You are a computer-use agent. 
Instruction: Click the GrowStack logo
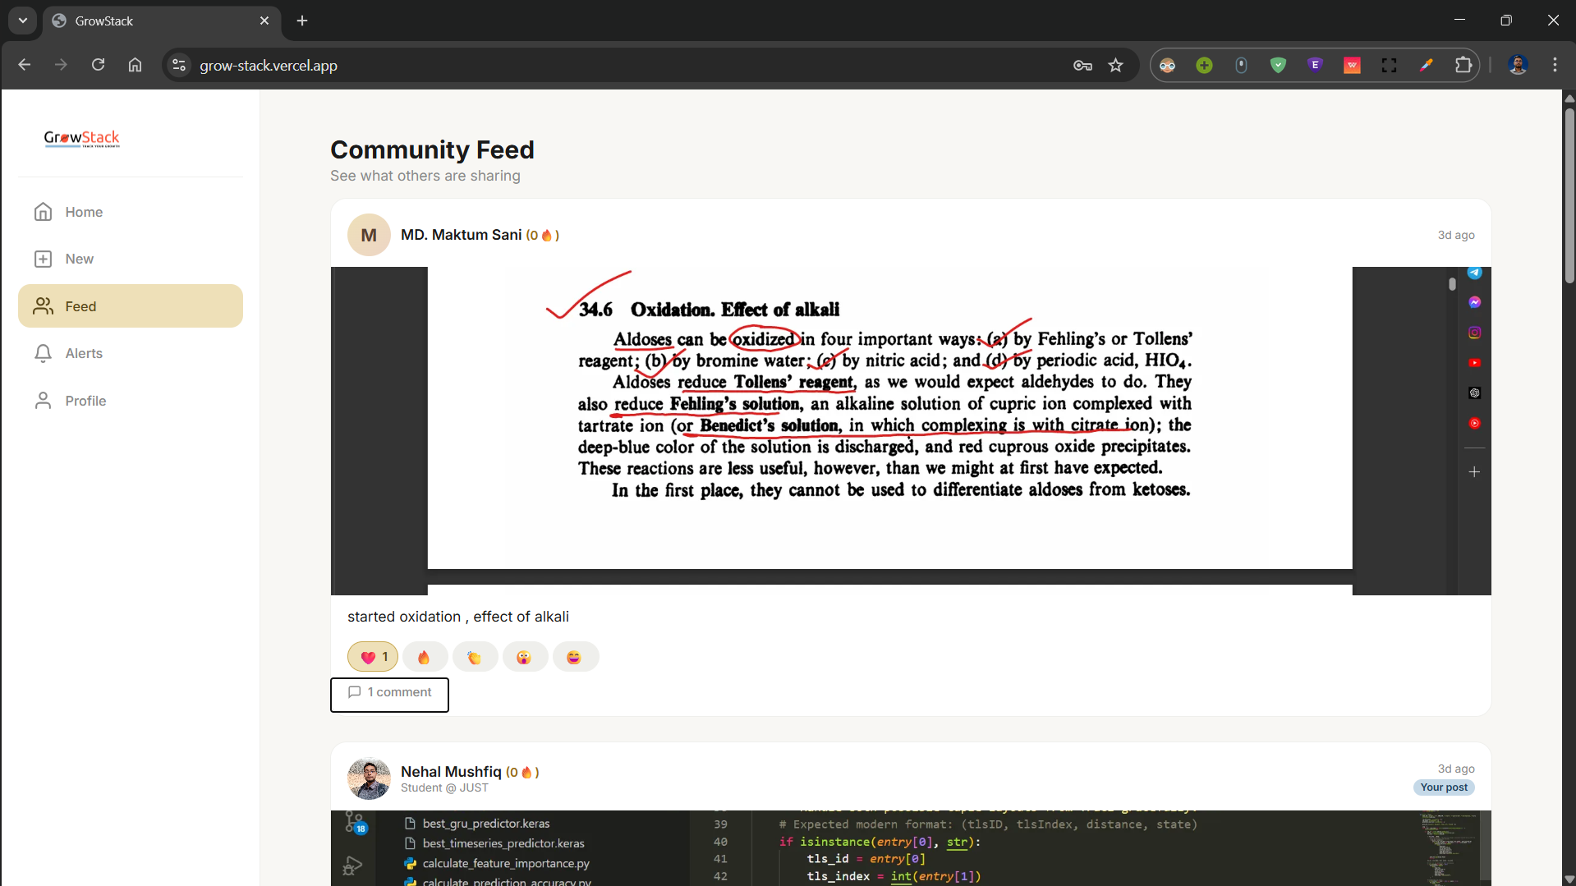coord(81,138)
